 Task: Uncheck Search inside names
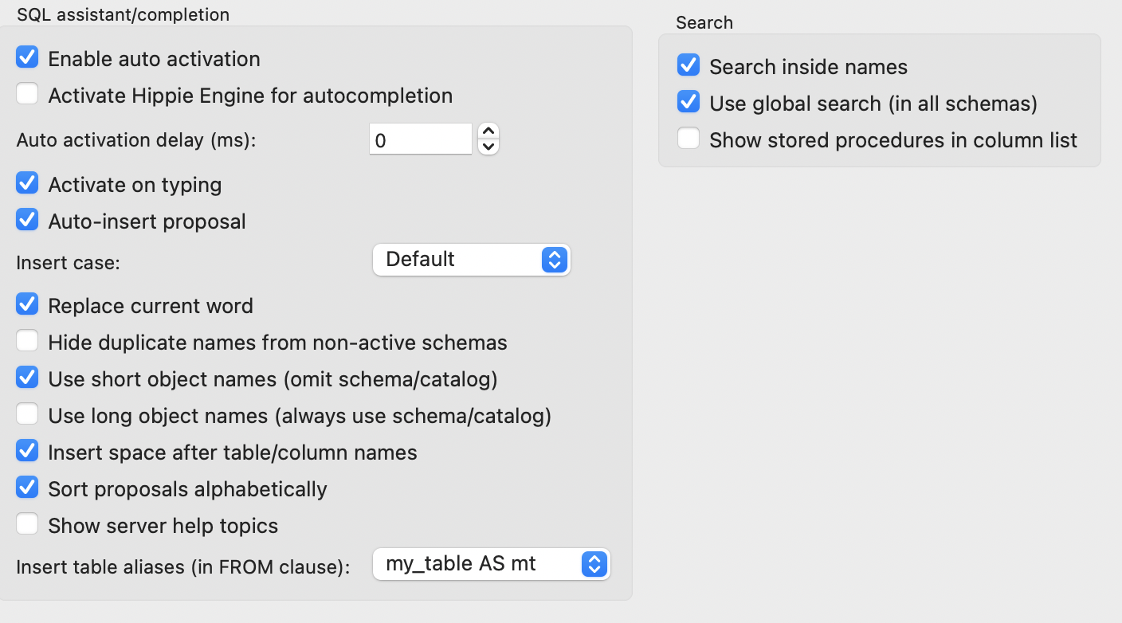688,65
